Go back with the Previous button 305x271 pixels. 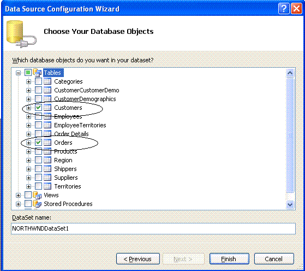(138, 259)
